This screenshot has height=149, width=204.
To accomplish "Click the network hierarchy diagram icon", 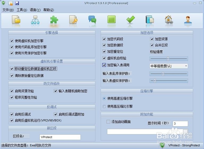I will tap(35, 20).
